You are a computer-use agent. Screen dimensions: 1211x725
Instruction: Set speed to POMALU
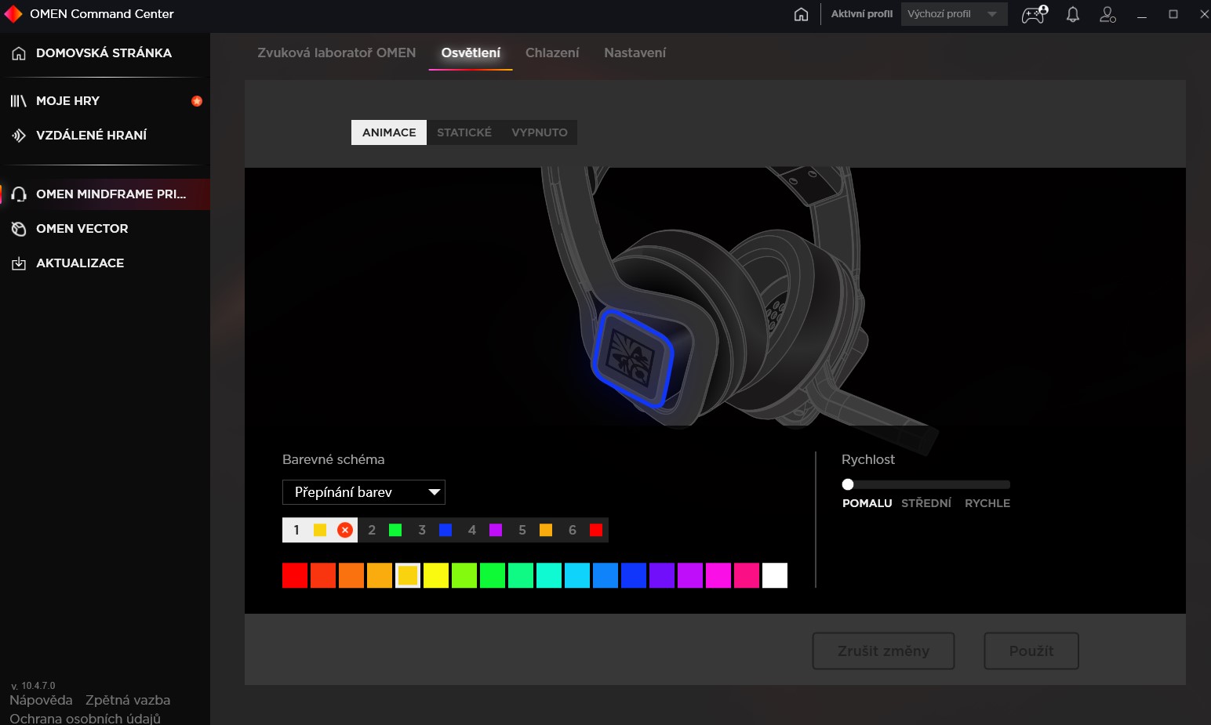pyautogui.click(x=867, y=503)
